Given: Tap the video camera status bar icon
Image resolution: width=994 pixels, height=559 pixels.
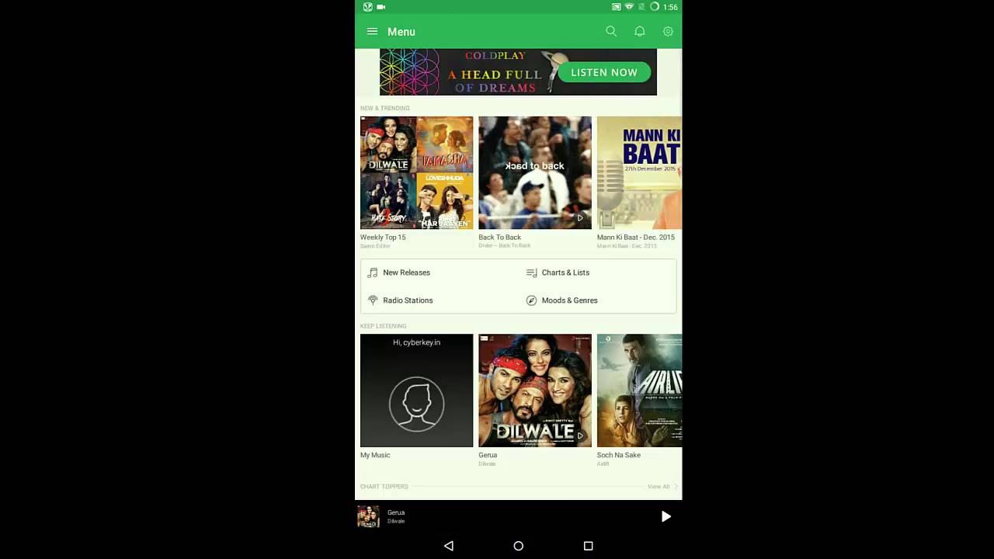Looking at the screenshot, I should (381, 7).
